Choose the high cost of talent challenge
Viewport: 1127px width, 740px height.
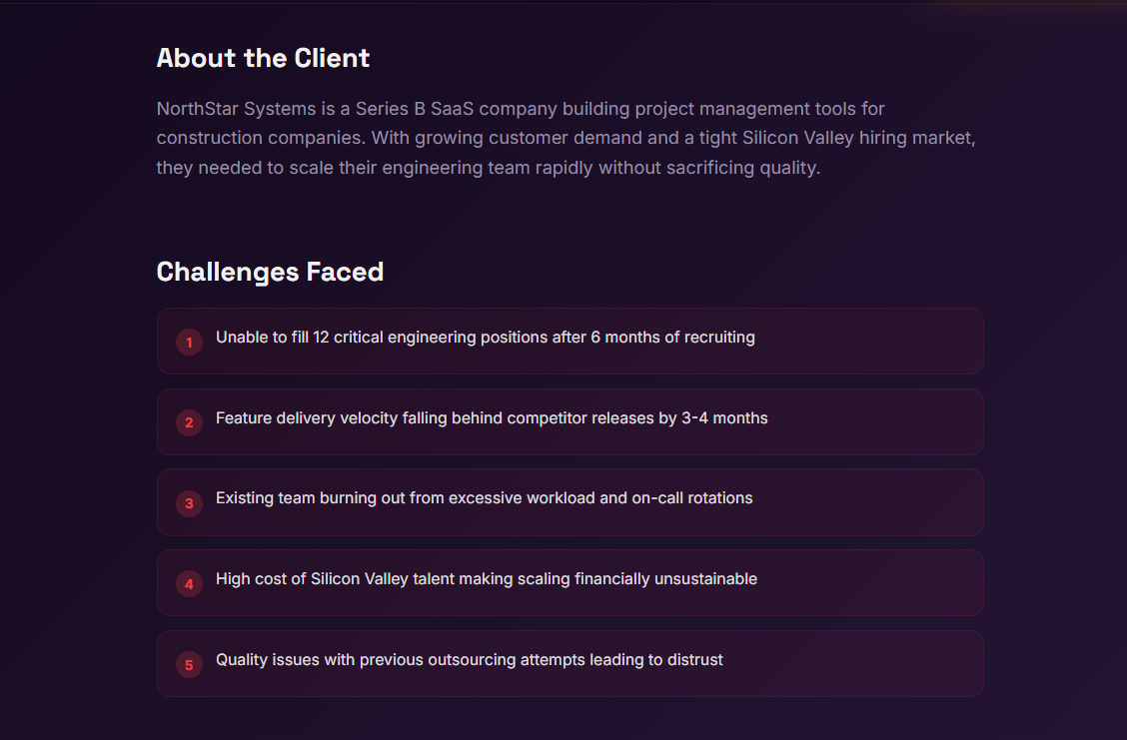[569, 582]
